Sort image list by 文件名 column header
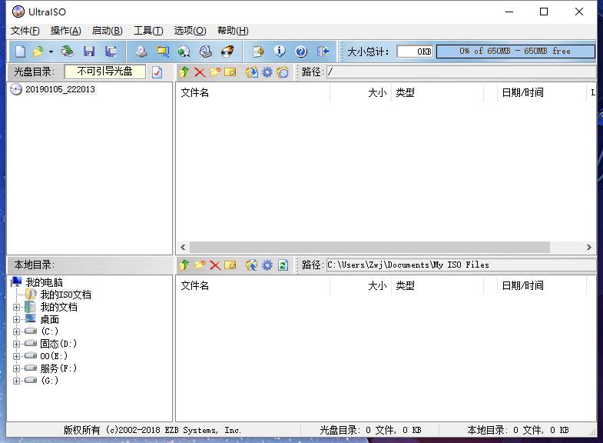603x443 pixels. 253,92
